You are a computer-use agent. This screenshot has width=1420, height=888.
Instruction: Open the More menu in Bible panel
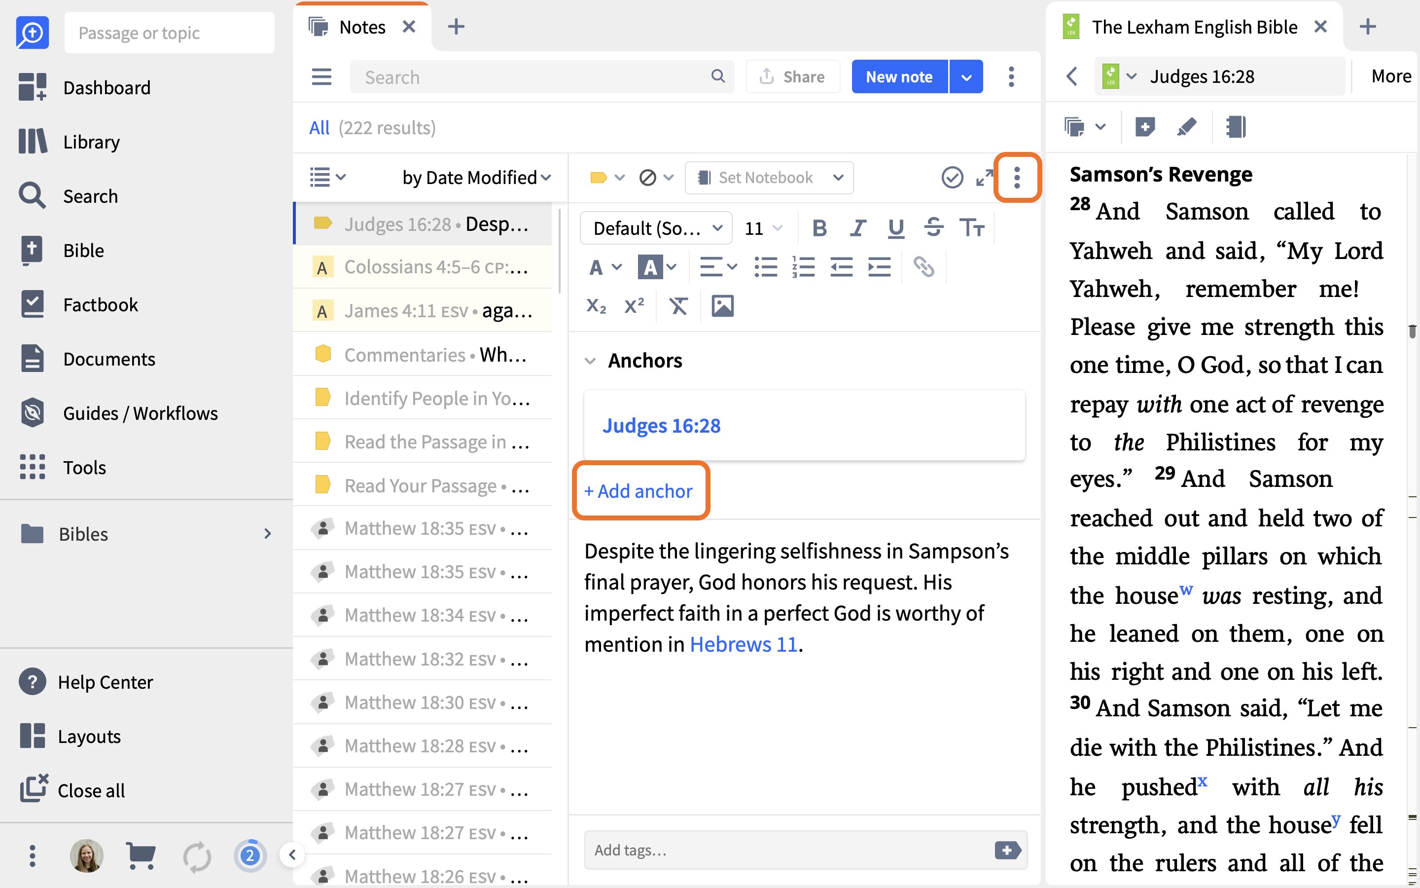point(1390,76)
